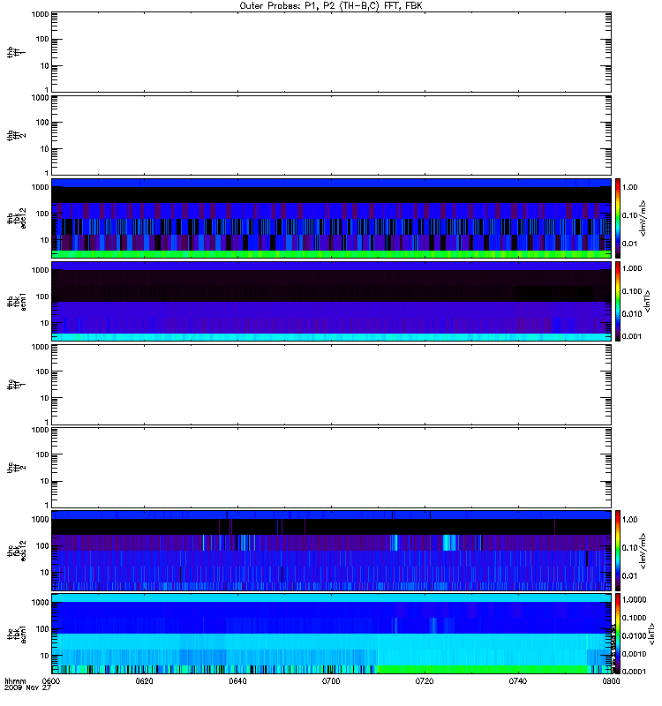The width and height of the screenshot is (662, 706).
Task: Click the thc fbk scm1 spectrogram panel
Action: tap(331, 634)
